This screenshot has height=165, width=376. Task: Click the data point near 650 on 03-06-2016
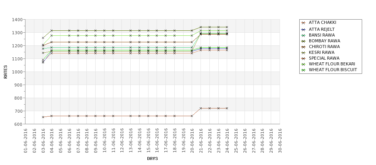(x=43, y=117)
